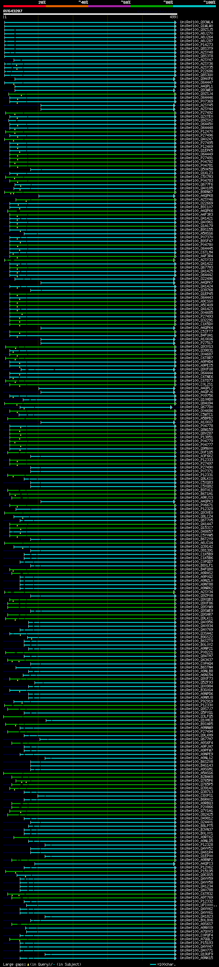Image resolution: width=219 pixels, height=967 pixels.
Task: Open hit UniRef100_A2SY48
Action: 196,52
